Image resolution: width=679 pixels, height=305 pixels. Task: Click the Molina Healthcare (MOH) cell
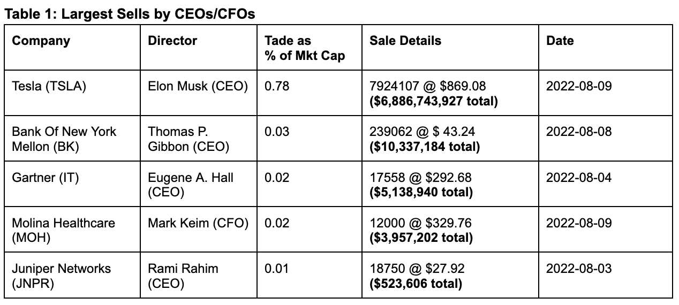coord(73,229)
